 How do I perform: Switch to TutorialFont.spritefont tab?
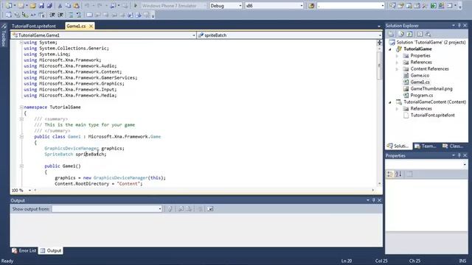point(34,26)
